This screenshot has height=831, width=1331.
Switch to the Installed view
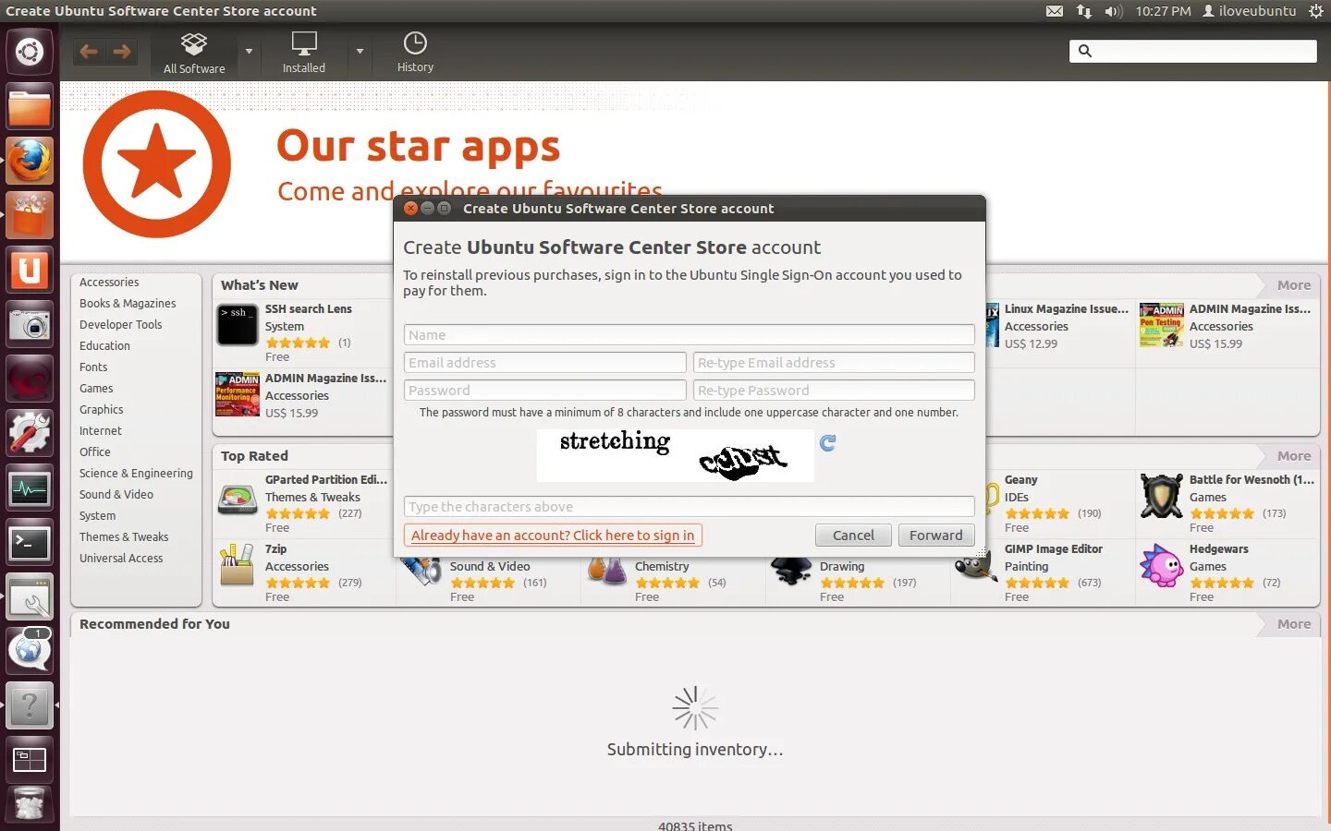(x=304, y=53)
